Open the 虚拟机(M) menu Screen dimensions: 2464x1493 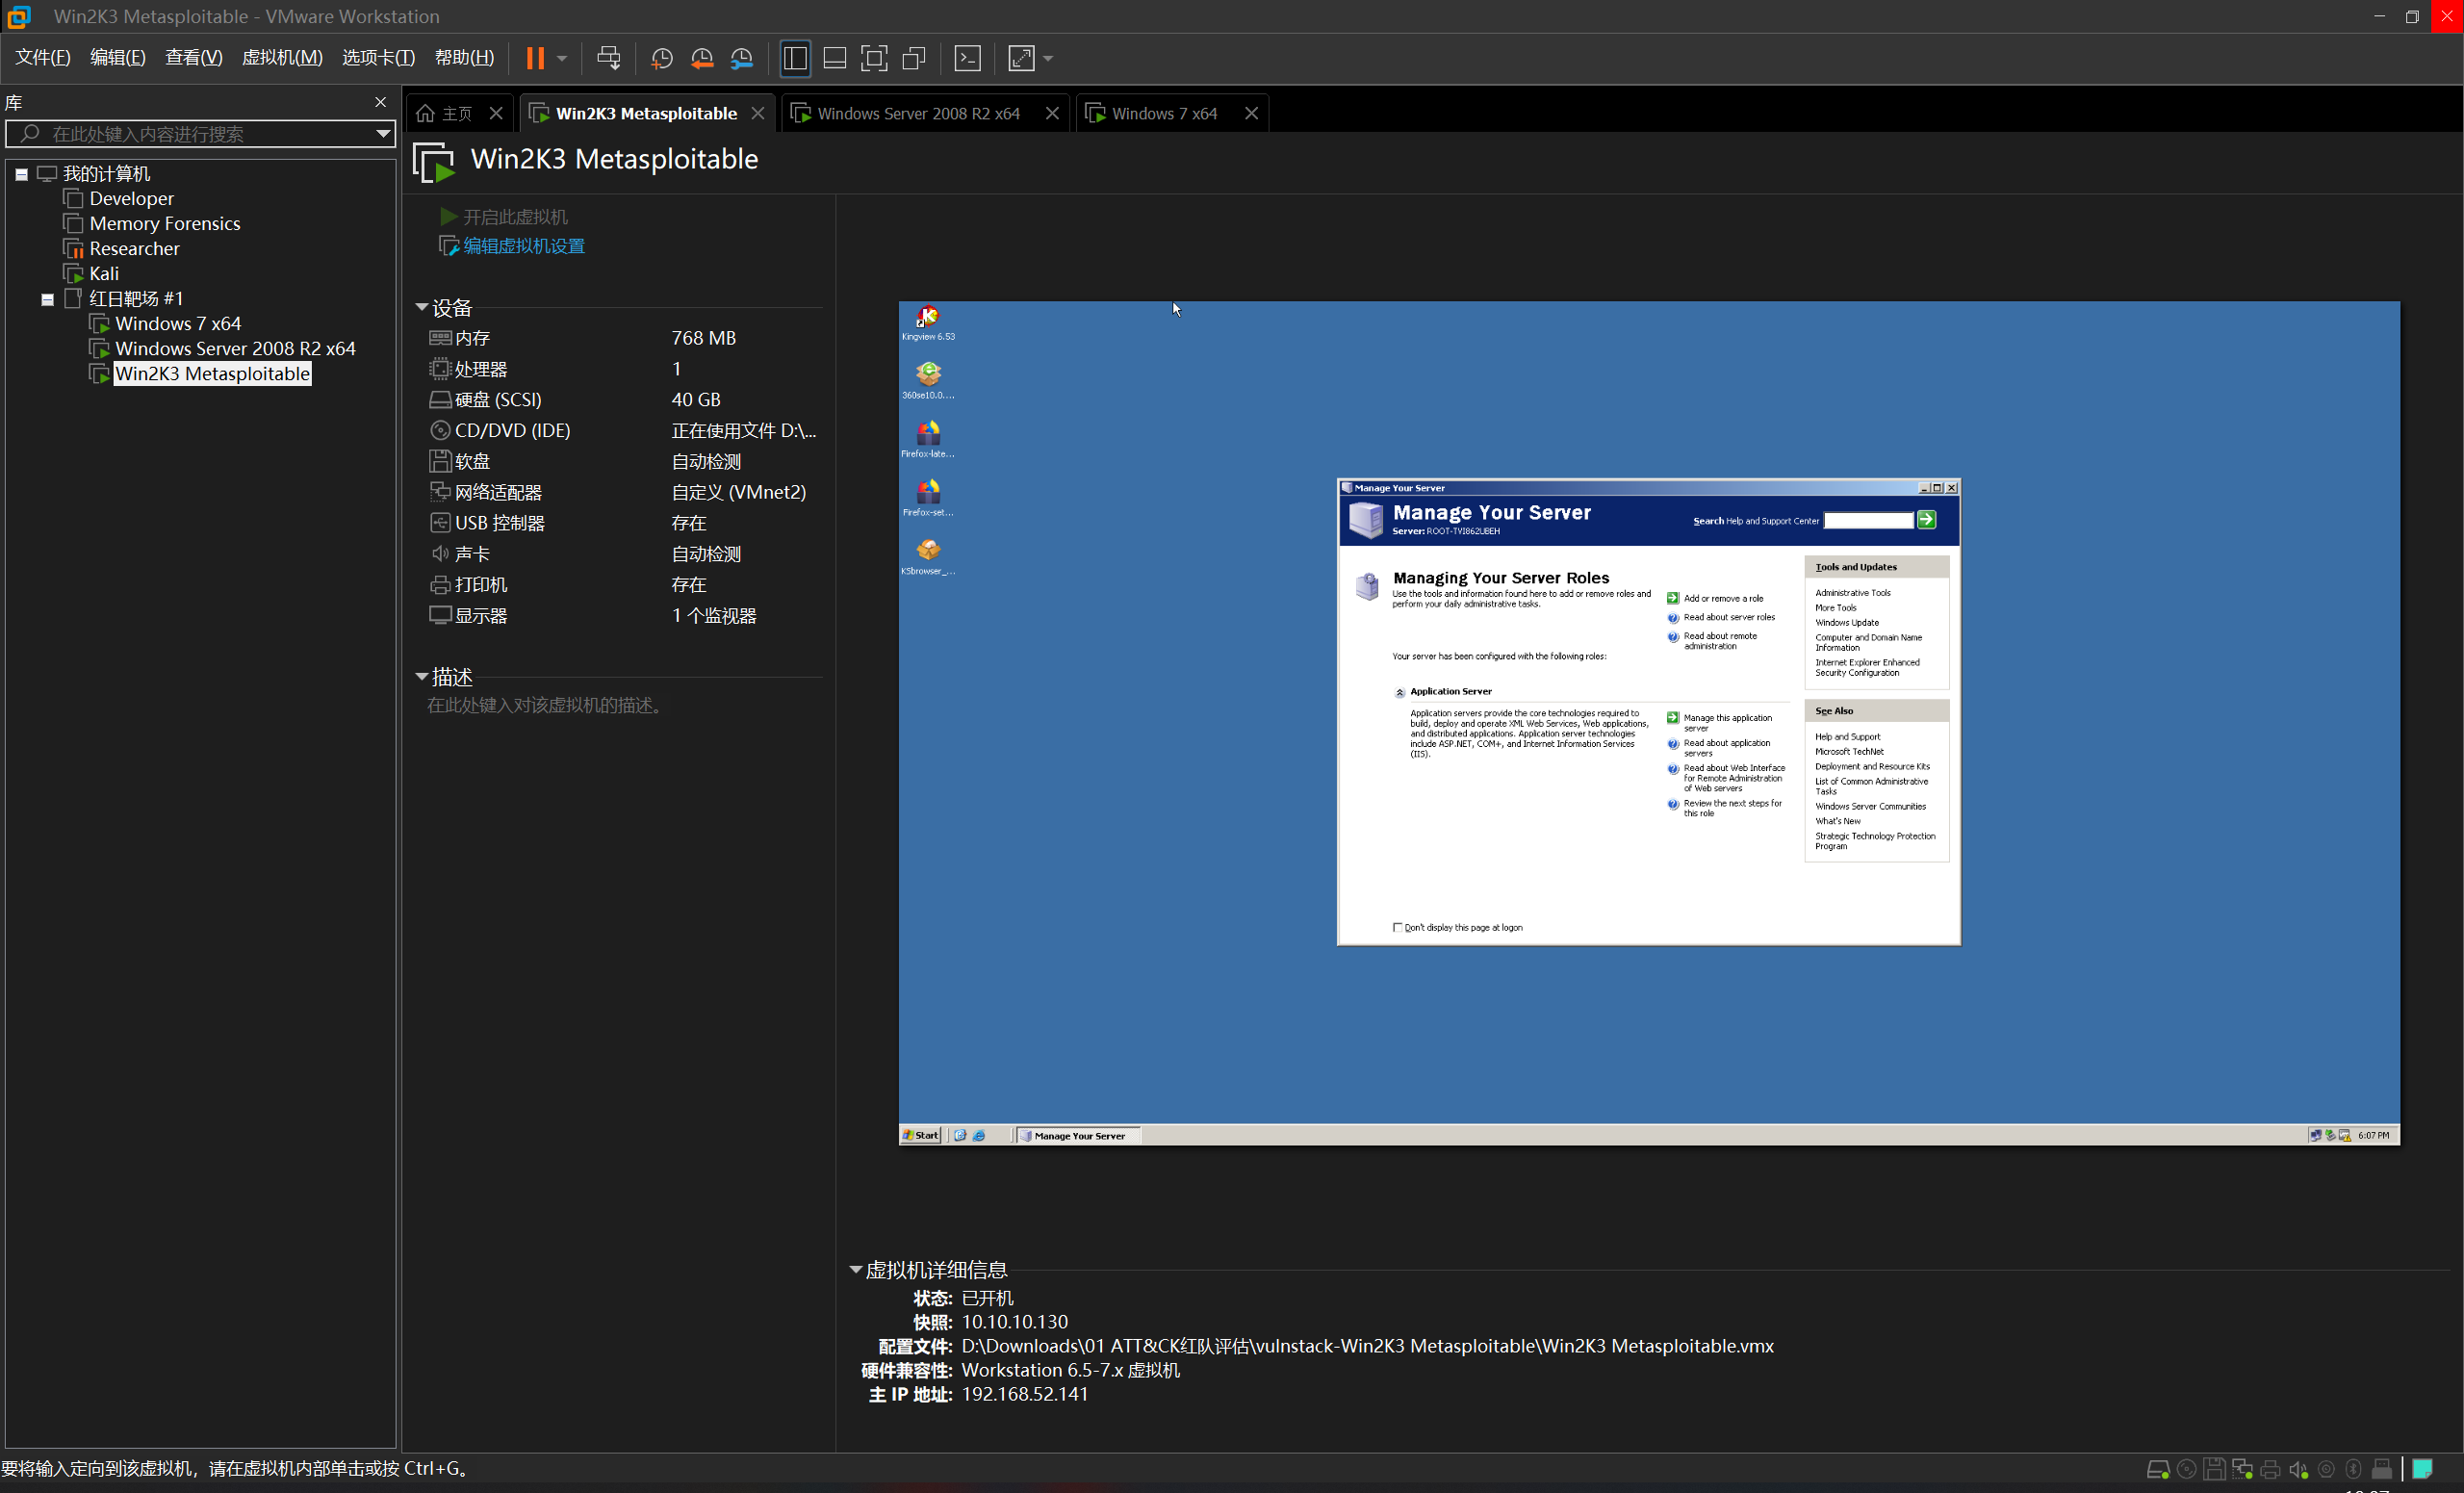click(x=282, y=58)
